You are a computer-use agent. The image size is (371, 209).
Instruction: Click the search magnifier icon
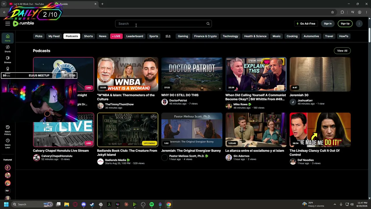coord(208,24)
